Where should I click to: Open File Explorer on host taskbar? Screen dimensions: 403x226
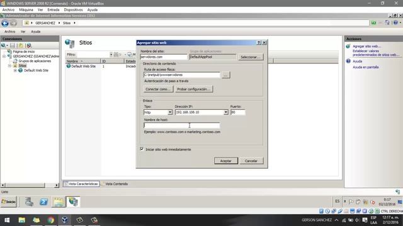pos(21,220)
